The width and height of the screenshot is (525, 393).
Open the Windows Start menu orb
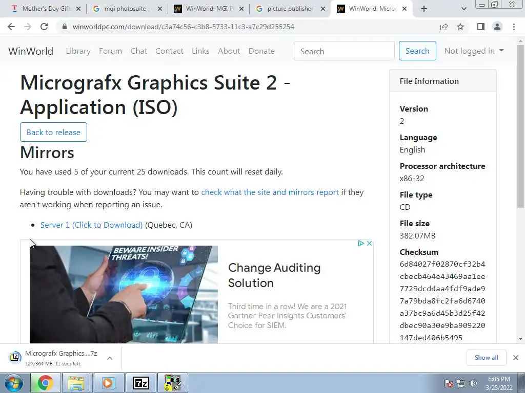pos(13,383)
